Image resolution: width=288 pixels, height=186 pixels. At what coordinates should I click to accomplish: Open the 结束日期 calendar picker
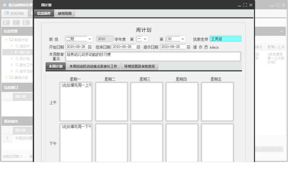pyautogui.click(x=139, y=47)
